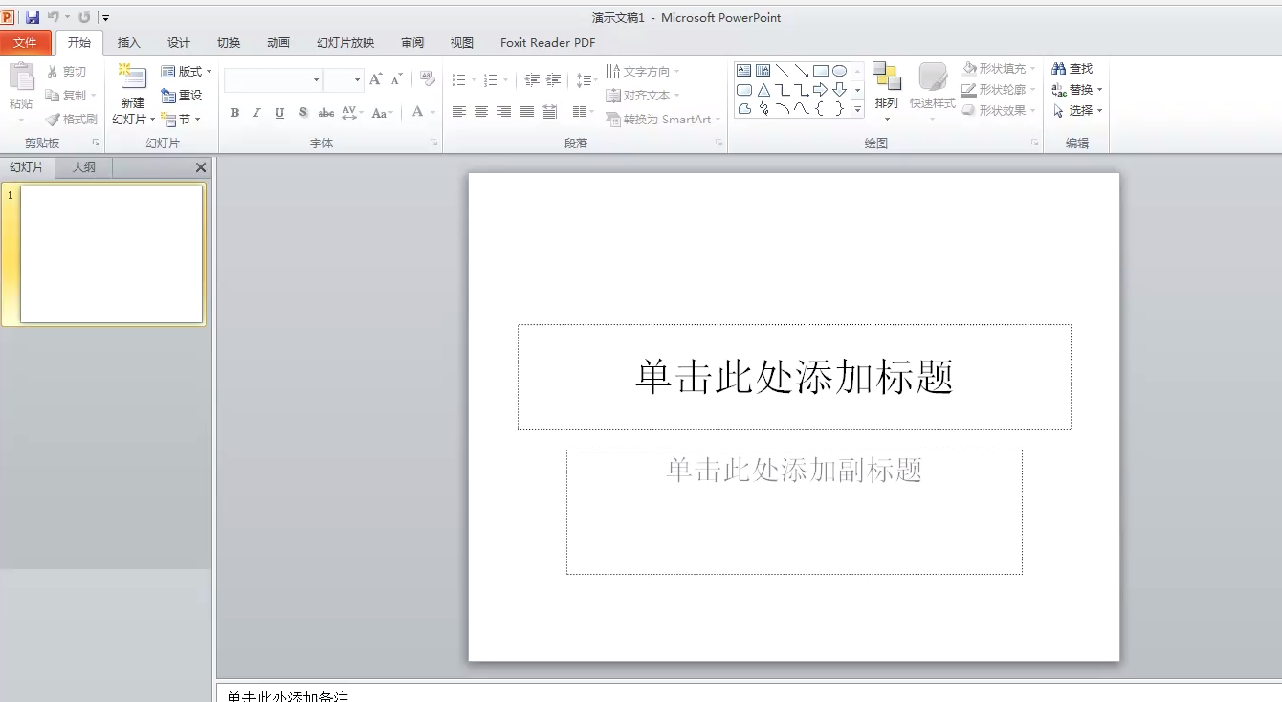Justify text alignment
This screenshot has height=702, width=1282.
coord(526,112)
